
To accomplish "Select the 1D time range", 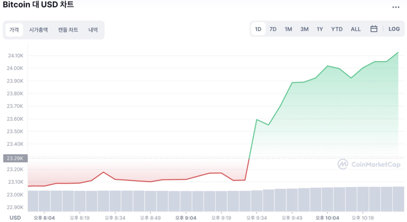I will 258,29.
